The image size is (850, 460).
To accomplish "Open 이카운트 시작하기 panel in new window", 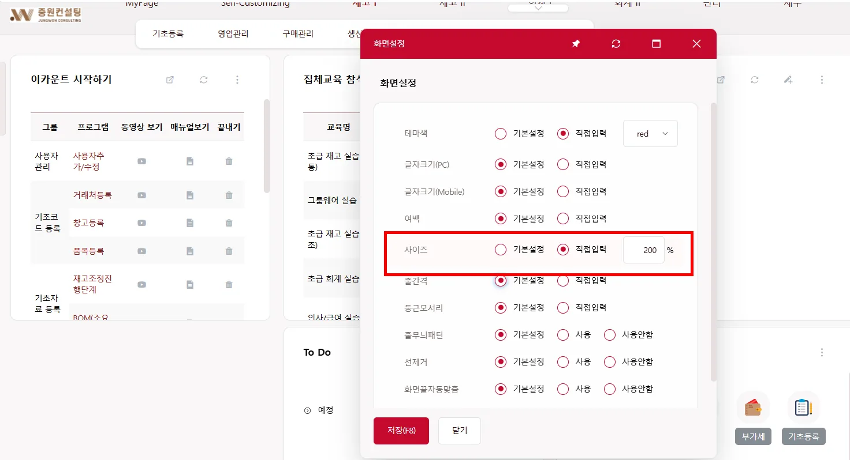I will [x=170, y=80].
